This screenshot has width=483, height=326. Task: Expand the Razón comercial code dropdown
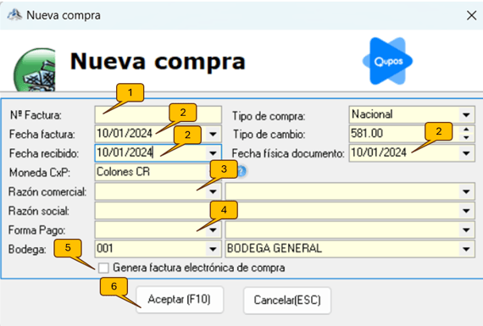click(x=213, y=191)
